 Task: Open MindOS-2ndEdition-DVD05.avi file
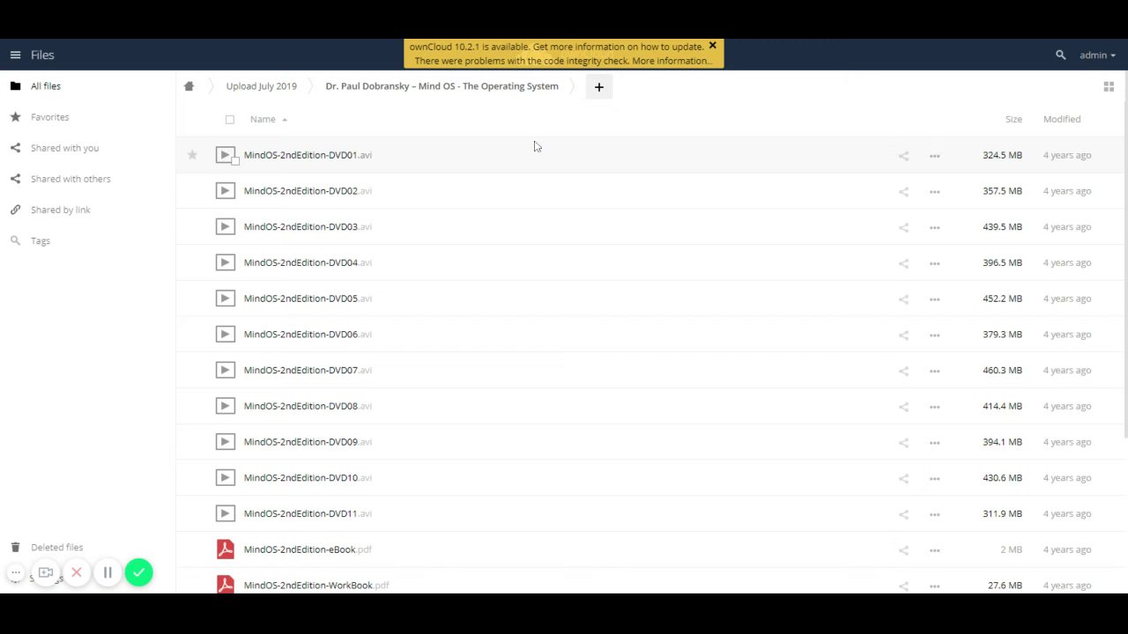click(x=308, y=299)
